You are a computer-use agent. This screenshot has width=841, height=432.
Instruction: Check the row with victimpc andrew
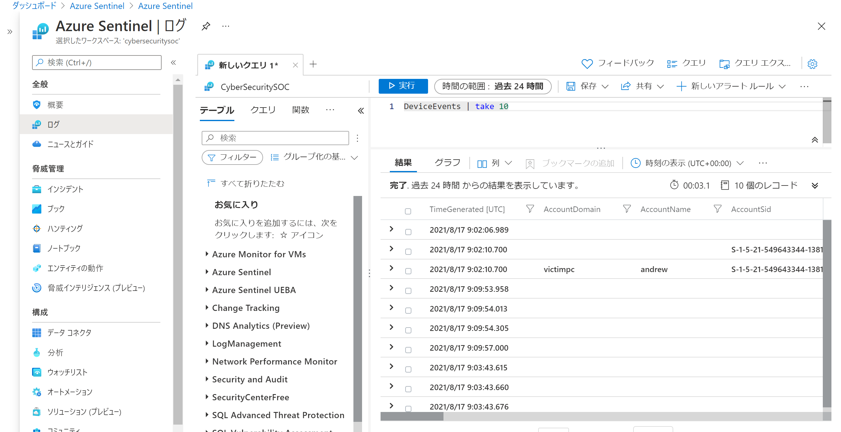(408, 271)
